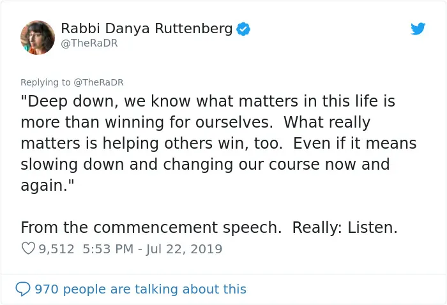Click the 9,512 likes count

[56, 249]
